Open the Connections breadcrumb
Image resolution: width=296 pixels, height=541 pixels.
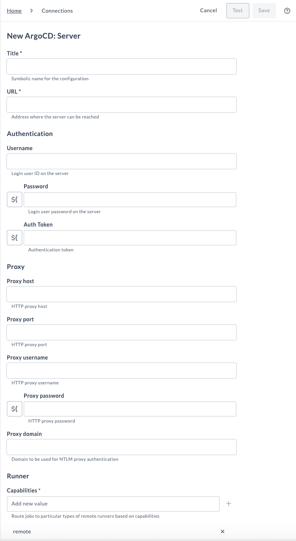click(x=57, y=11)
